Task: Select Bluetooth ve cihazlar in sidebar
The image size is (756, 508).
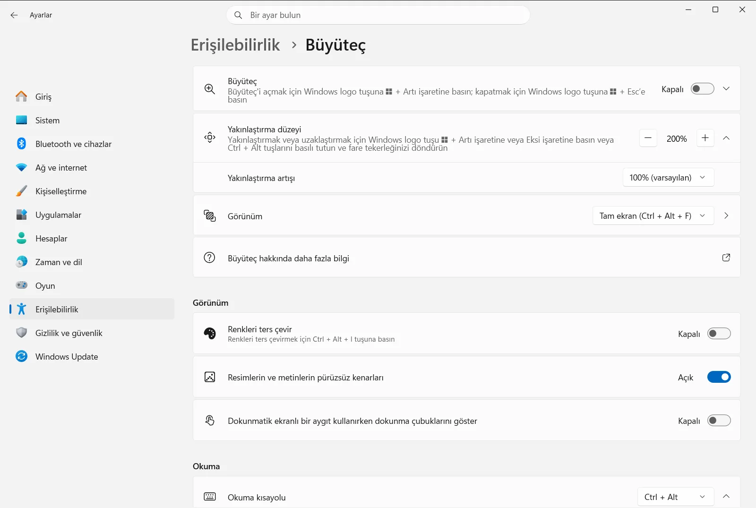Action: point(92,144)
